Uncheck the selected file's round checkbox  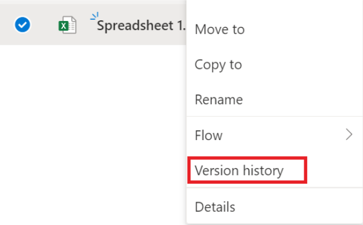point(22,25)
